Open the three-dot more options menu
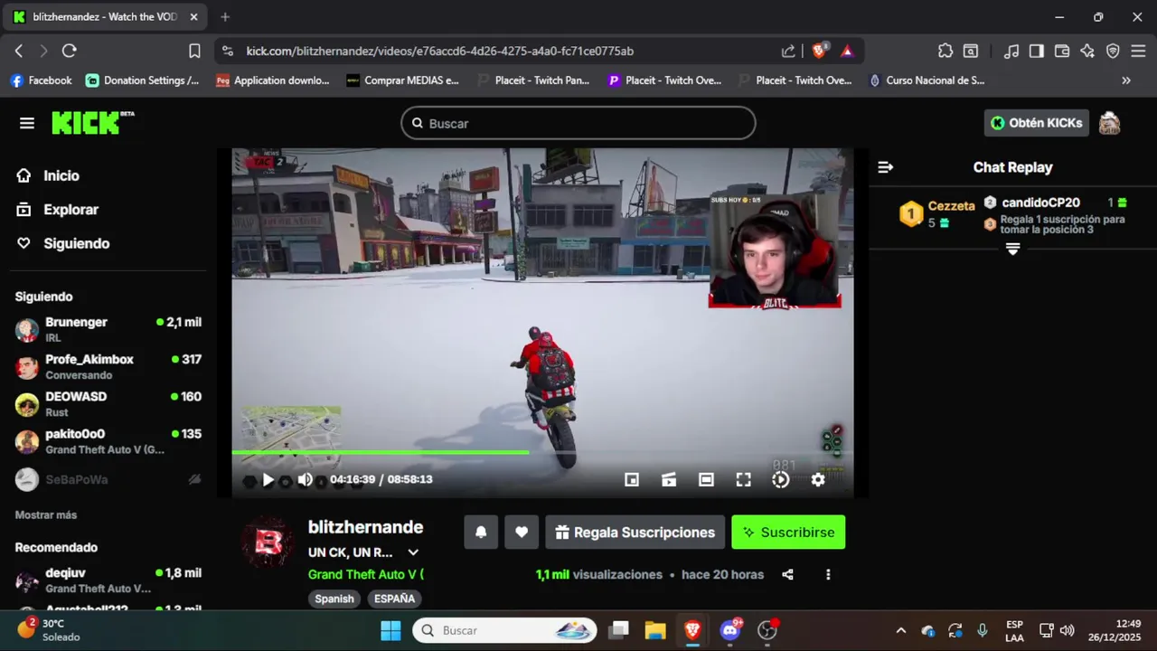The image size is (1157, 651). (828, 574)
